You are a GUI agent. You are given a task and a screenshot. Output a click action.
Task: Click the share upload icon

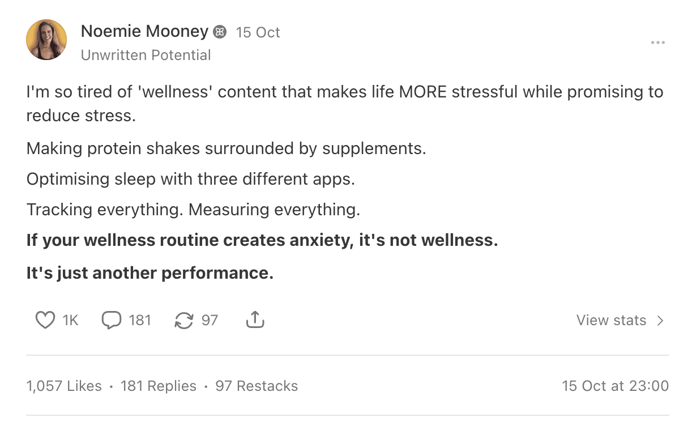tap(255, 321)
